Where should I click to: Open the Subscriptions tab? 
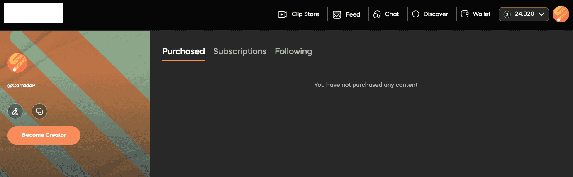coord(240,51)
